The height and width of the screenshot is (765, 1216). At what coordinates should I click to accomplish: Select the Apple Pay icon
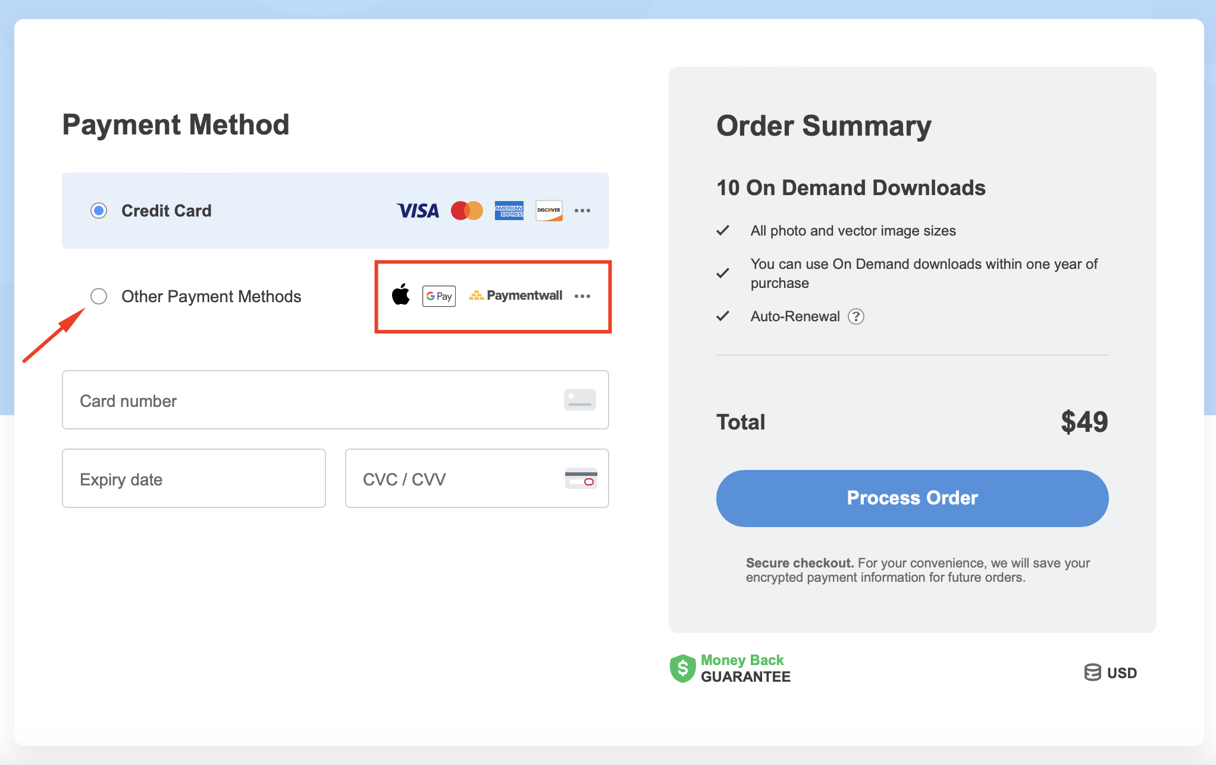pos(402,296)
